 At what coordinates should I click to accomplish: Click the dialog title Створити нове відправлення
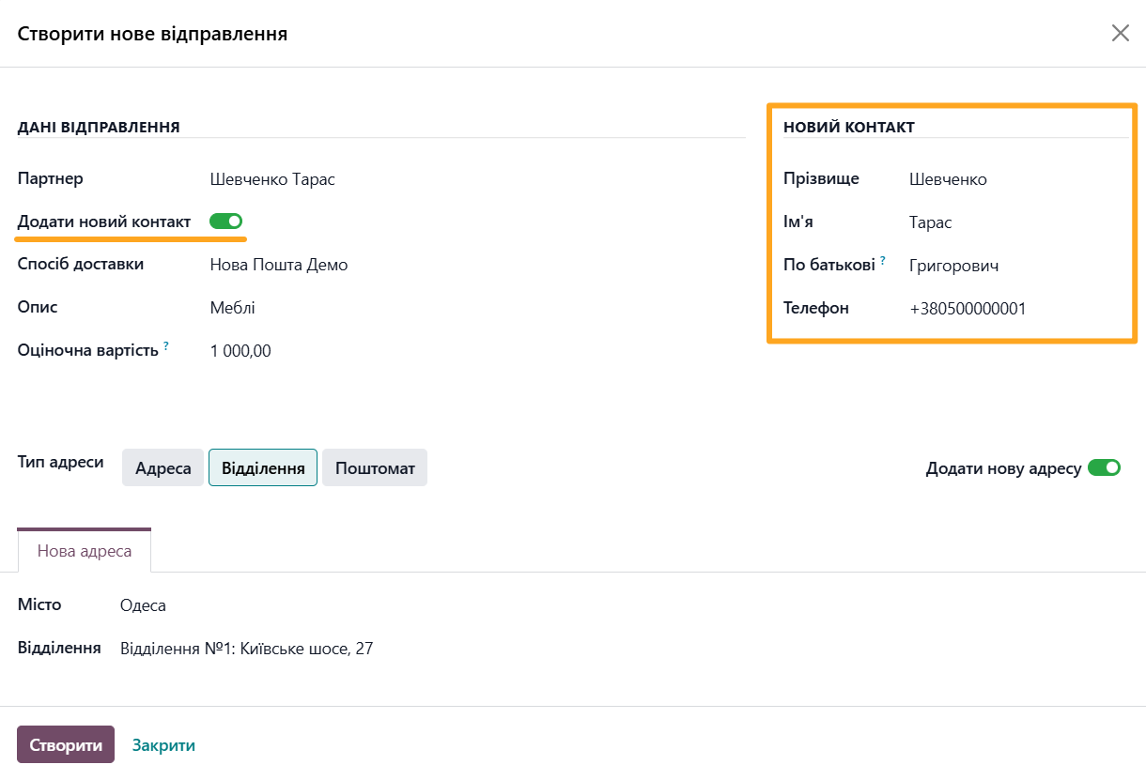[152, 35]
